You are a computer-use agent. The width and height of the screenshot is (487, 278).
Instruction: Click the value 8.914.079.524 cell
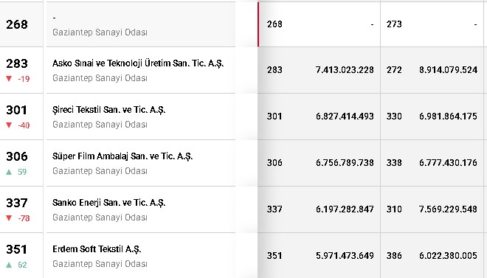[448, 70]
